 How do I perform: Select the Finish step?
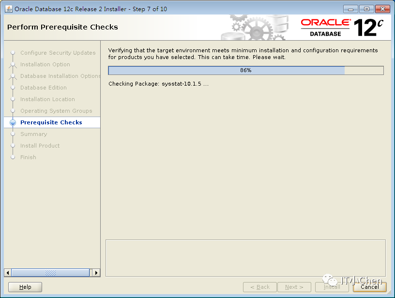pyautogui.click(x=28, y=157)
